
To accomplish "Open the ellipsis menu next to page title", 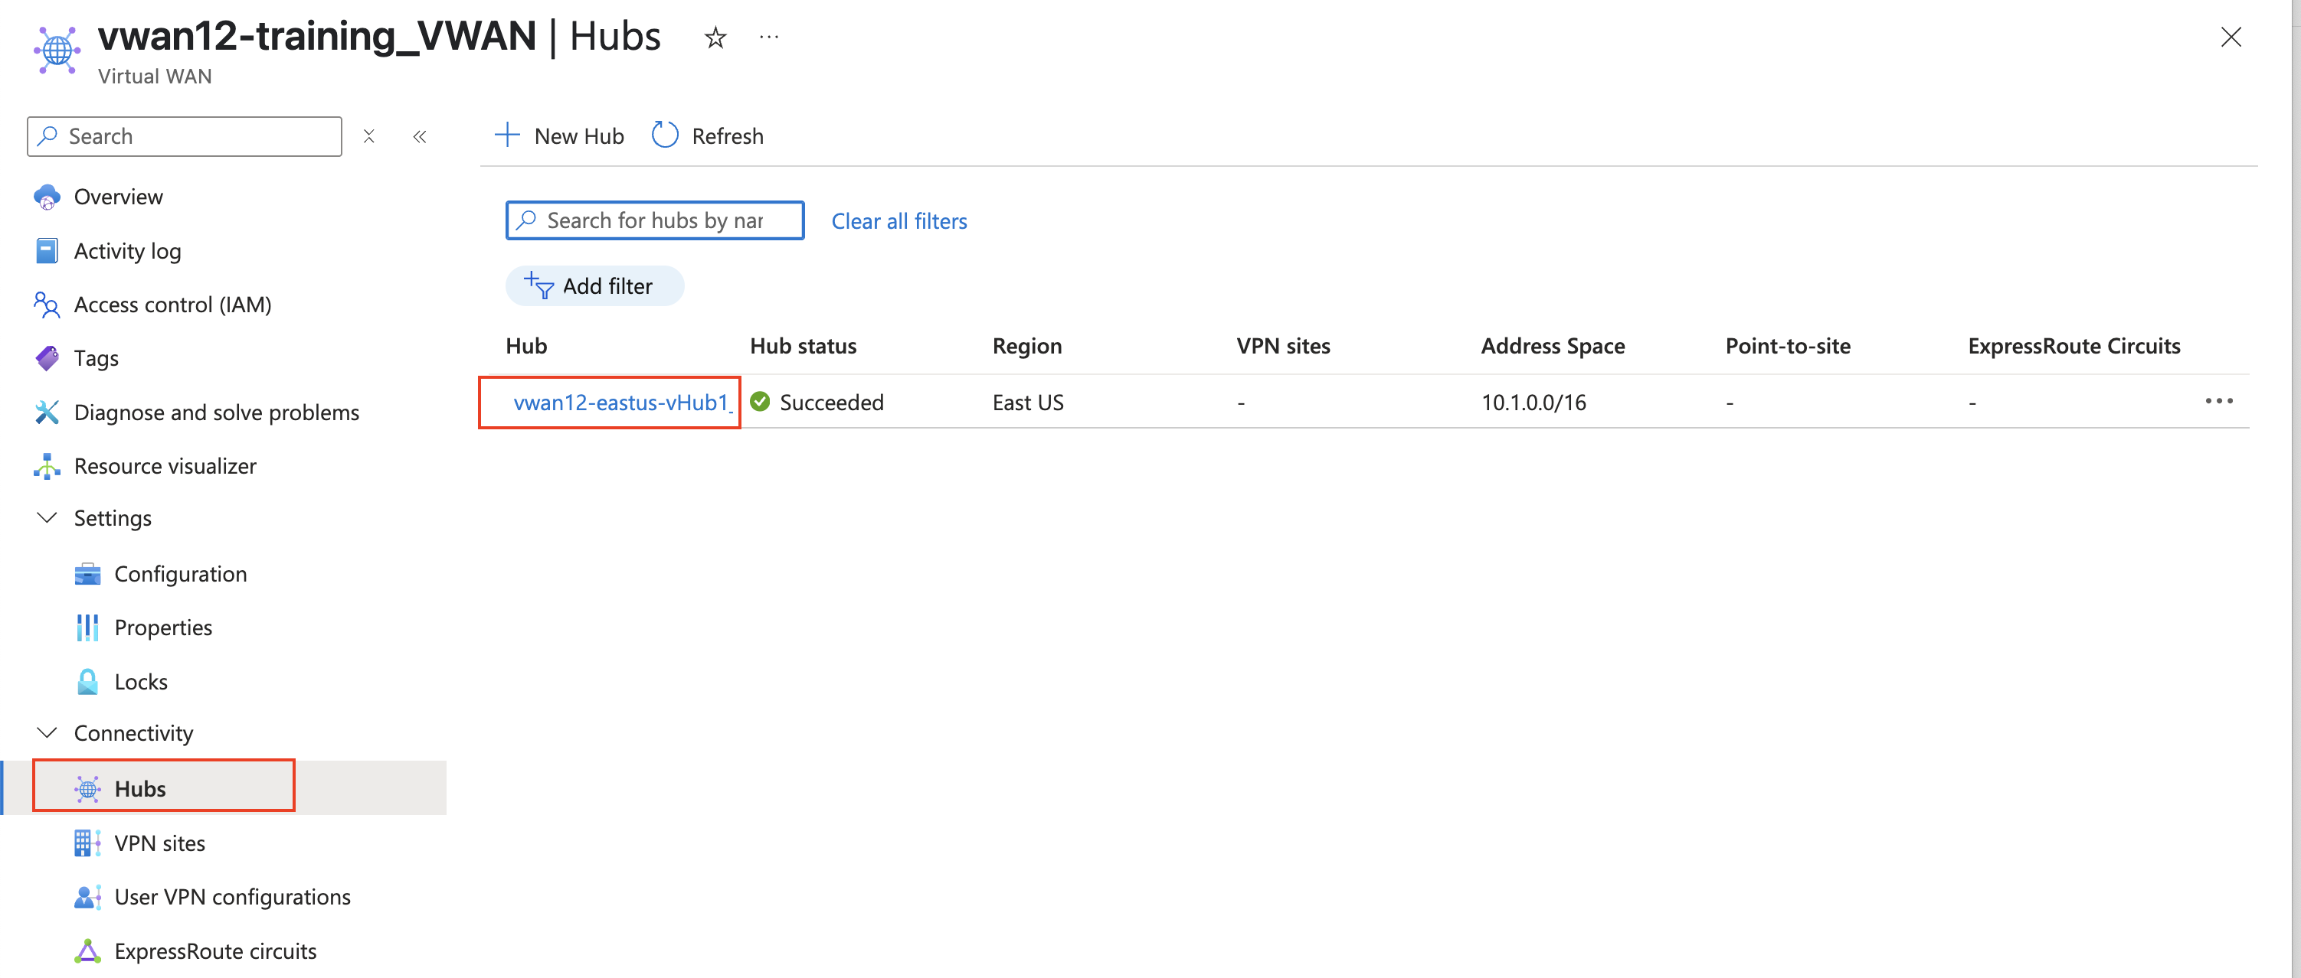I will 768,37.
